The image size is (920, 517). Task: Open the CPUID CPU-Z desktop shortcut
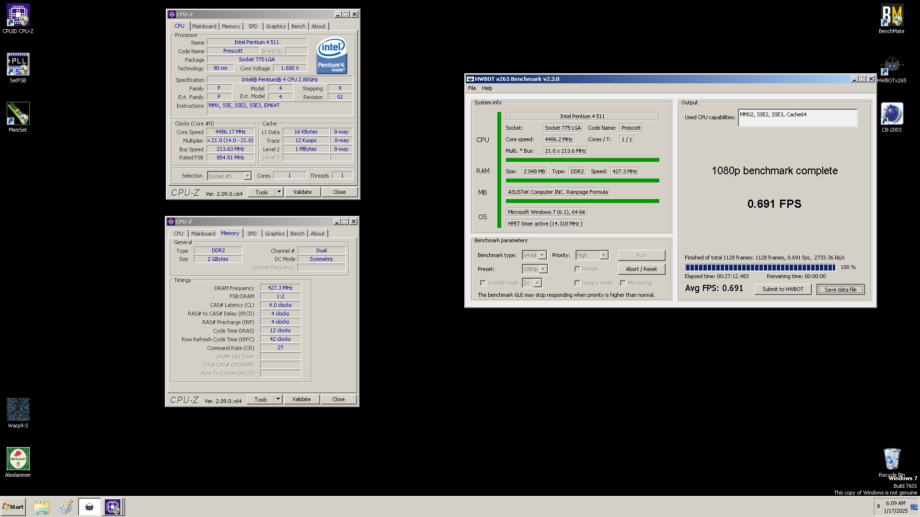pyautogui.click(x=18, y=19)
